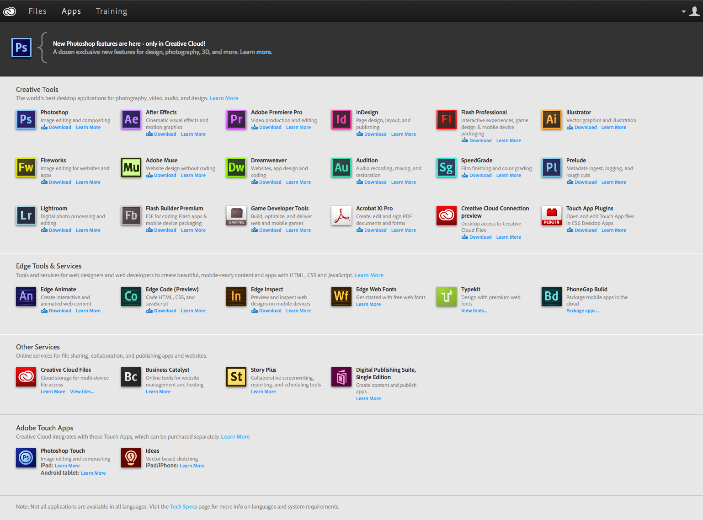The height and width of the screenshot is (520, 703).
Task: Open the Files tab
Action: (37, 11)
